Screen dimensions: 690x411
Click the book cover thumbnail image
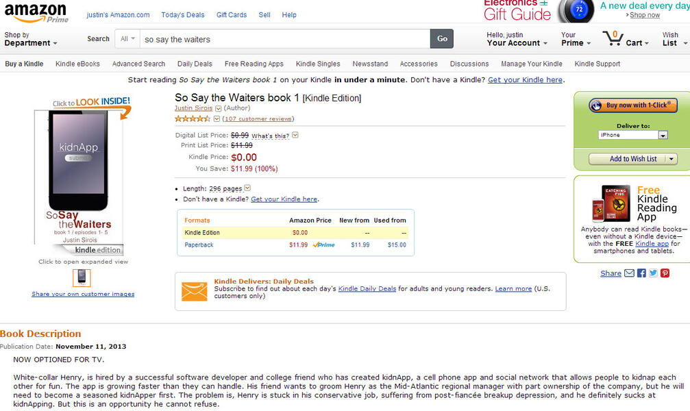point(82,277)
